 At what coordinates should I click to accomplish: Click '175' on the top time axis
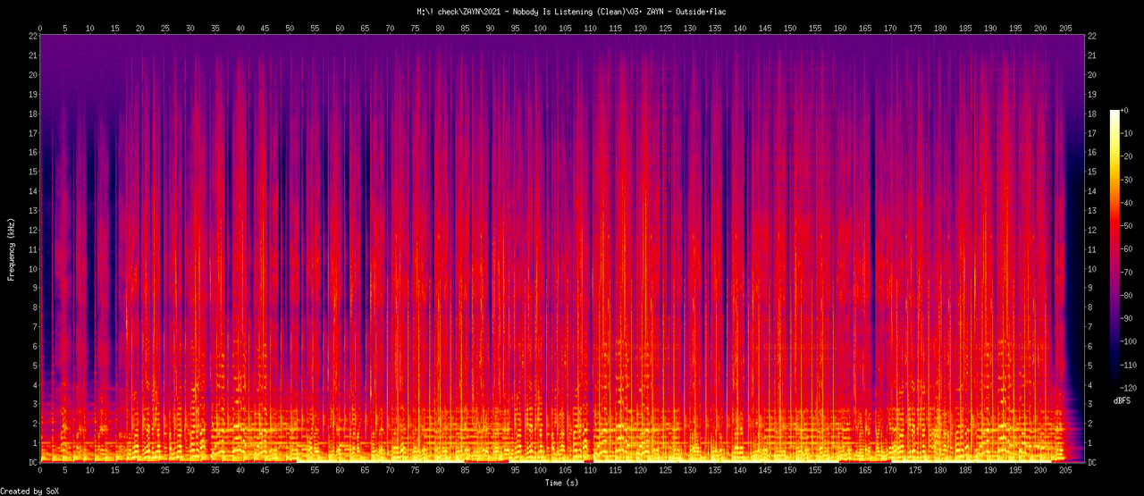[914, 29]
